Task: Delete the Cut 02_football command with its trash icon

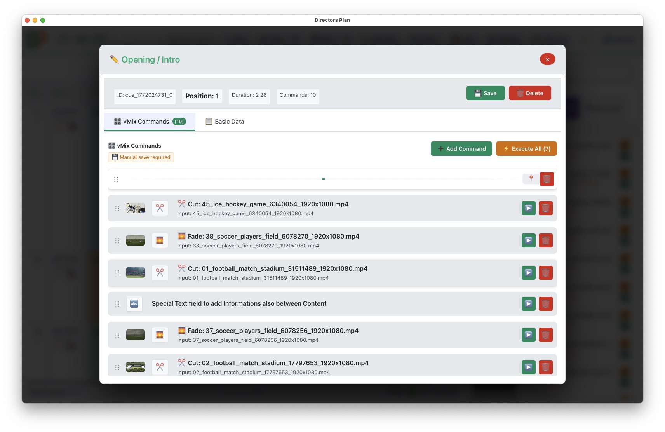Action: tap(545, 367)
